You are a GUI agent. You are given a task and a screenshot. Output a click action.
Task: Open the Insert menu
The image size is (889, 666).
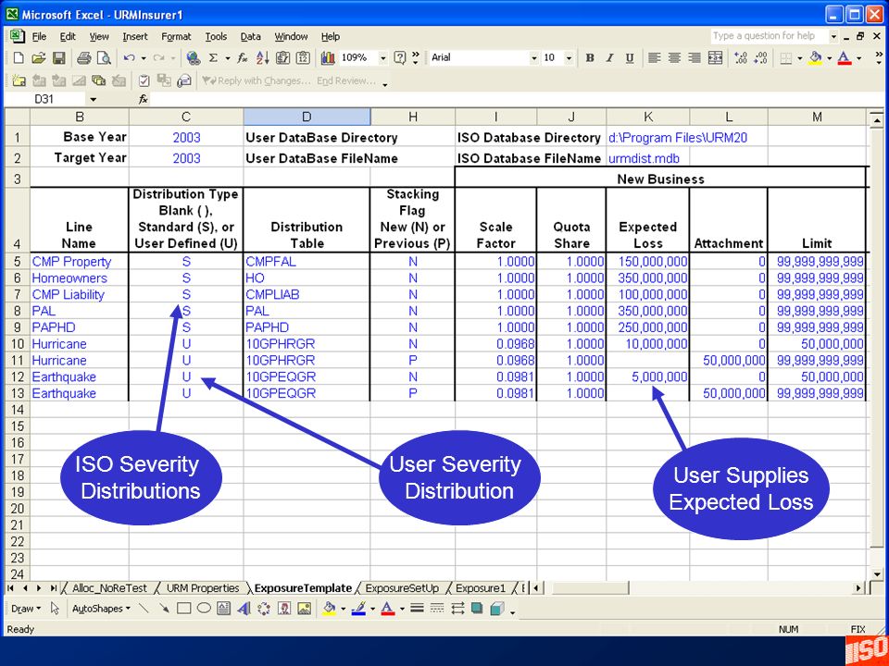click(135, 36)
